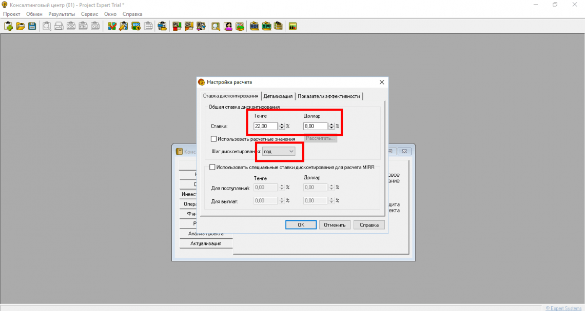Click the 'Актуализация' section button
This screenshot has width=585, height=311.
(x=206, y=243)
